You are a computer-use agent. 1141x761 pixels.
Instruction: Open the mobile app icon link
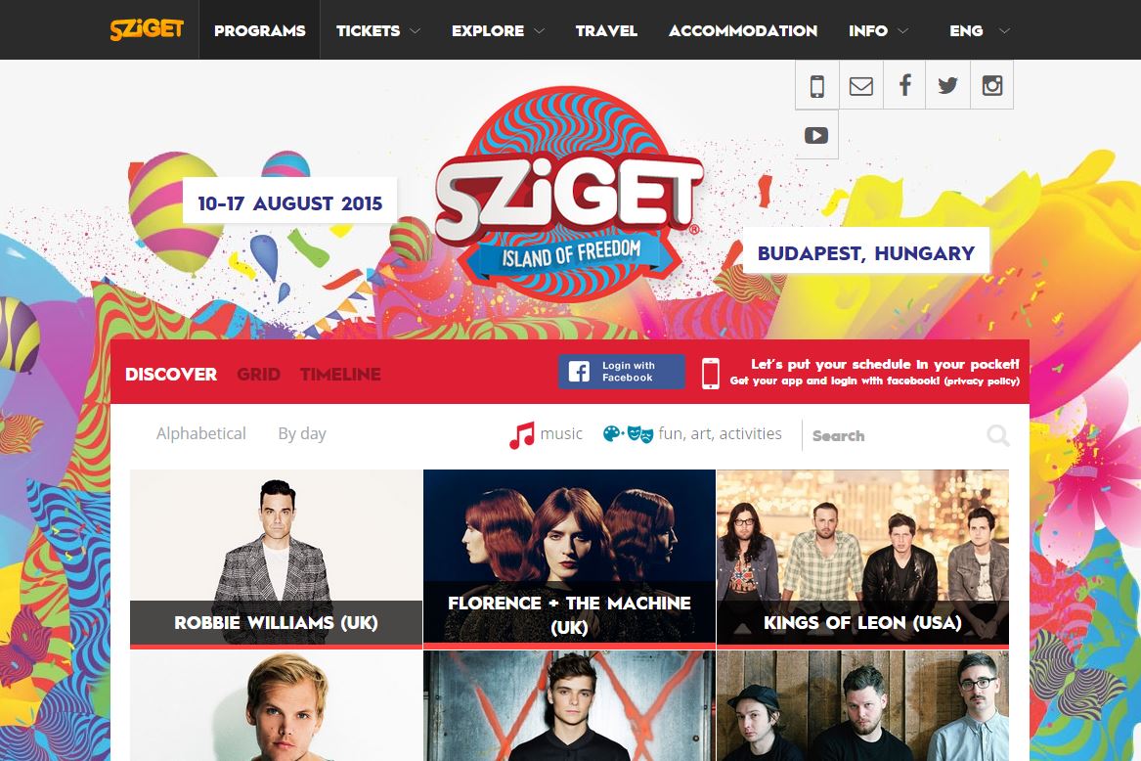click(x=817, y=85)
